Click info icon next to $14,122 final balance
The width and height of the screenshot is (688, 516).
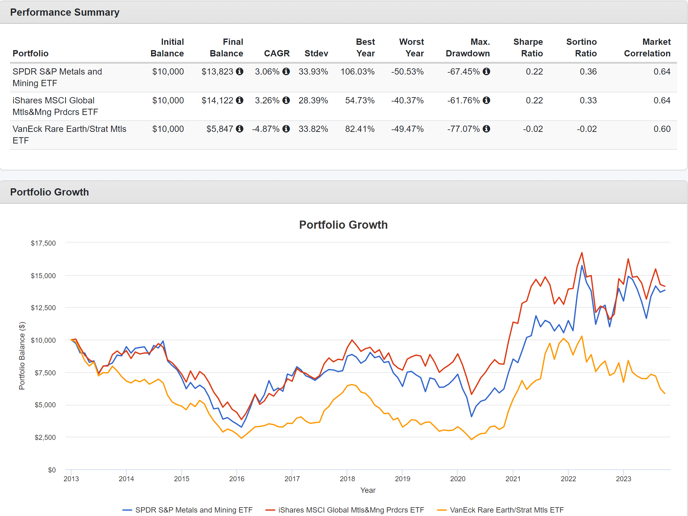coord(239,100)
